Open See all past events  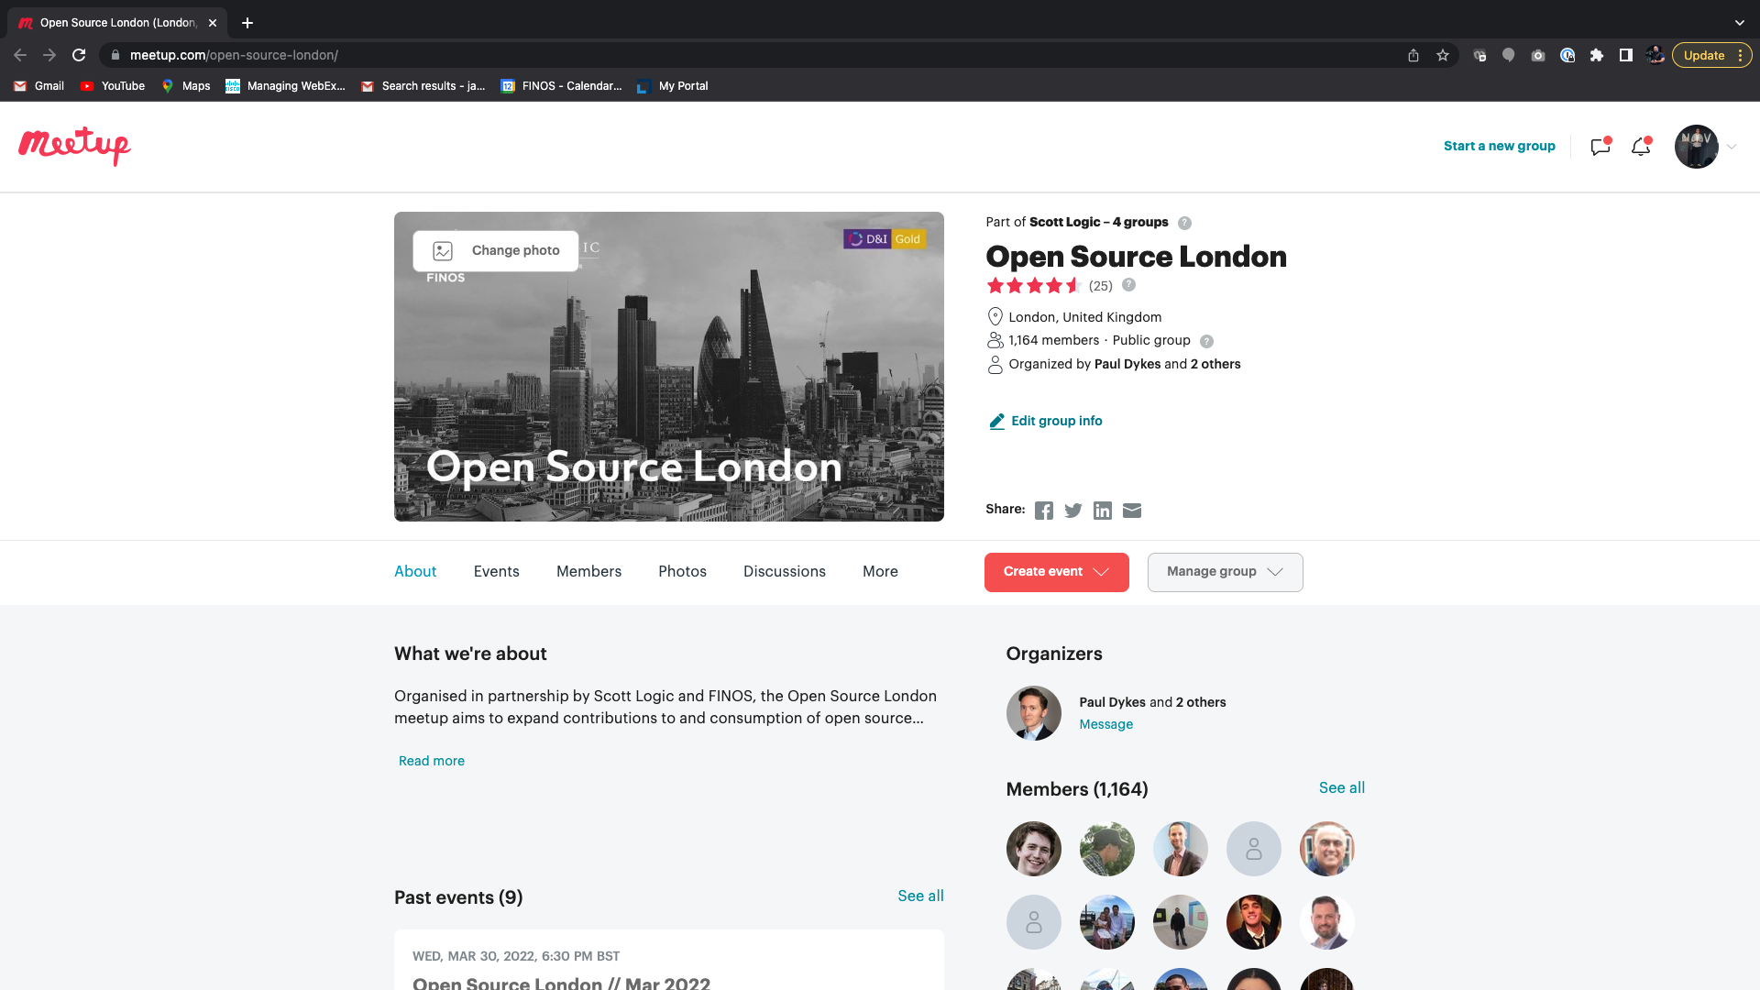920,896
